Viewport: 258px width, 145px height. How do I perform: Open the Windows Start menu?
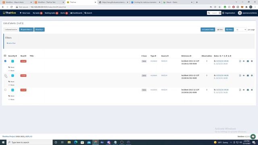tap(3, 142)
